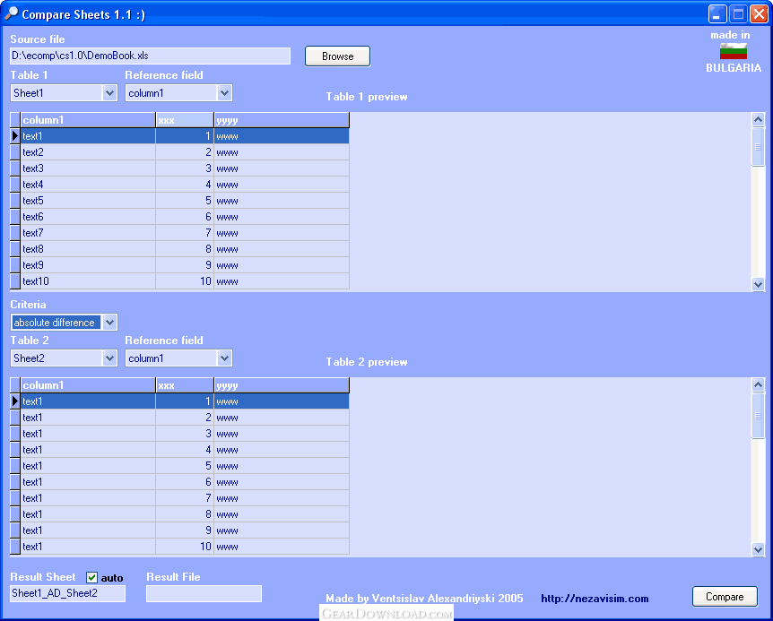Click Table 1 current-row indicator arrow
Screen dimensions: 773x621
coord(14,136)
